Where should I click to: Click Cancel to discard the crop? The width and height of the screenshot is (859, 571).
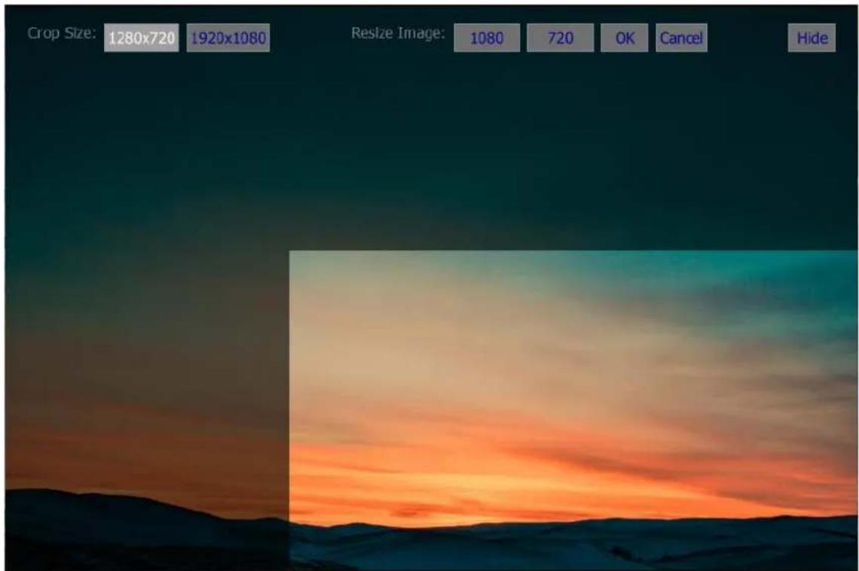click(681, 38)
